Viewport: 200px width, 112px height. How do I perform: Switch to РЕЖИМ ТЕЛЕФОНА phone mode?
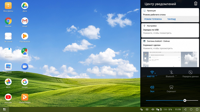click(x=153, y=19)
